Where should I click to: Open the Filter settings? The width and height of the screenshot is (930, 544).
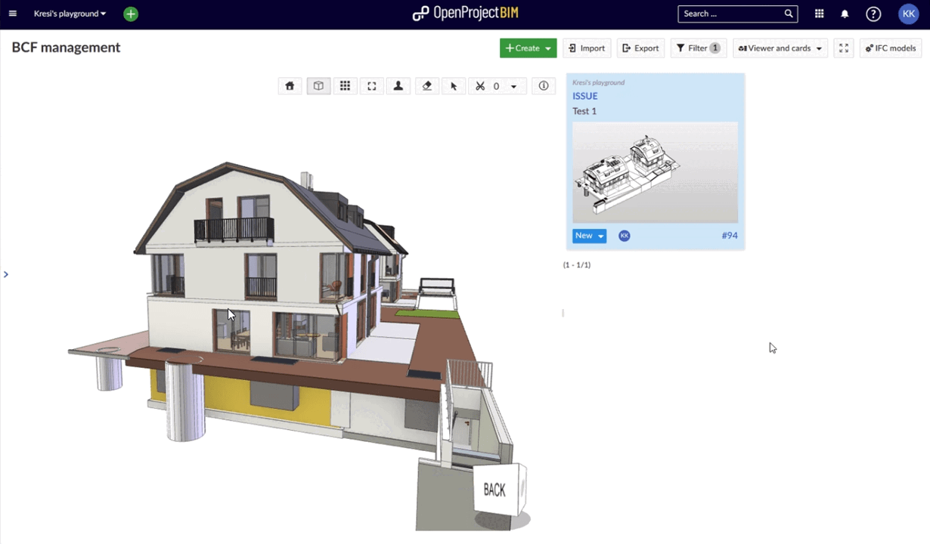coord(696,48)
